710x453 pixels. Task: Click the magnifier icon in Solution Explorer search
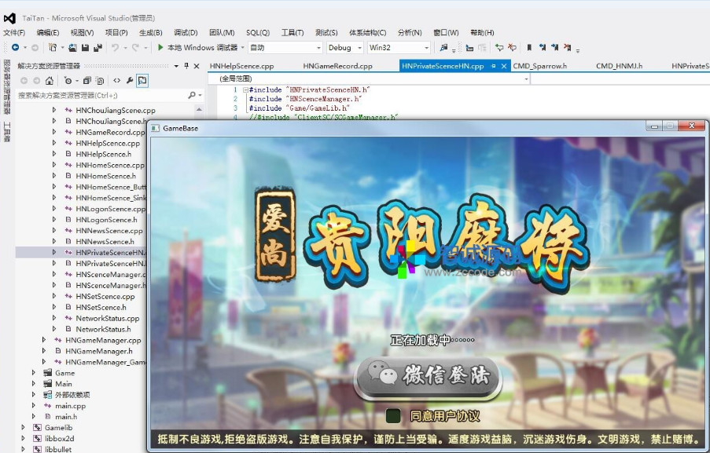point(192,95)
